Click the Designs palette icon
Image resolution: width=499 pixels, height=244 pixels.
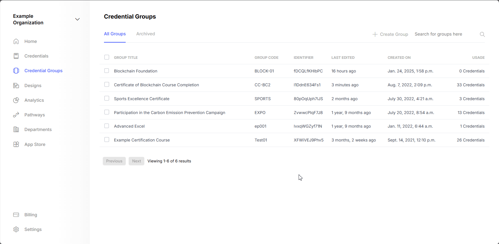(x=16, y=85)
